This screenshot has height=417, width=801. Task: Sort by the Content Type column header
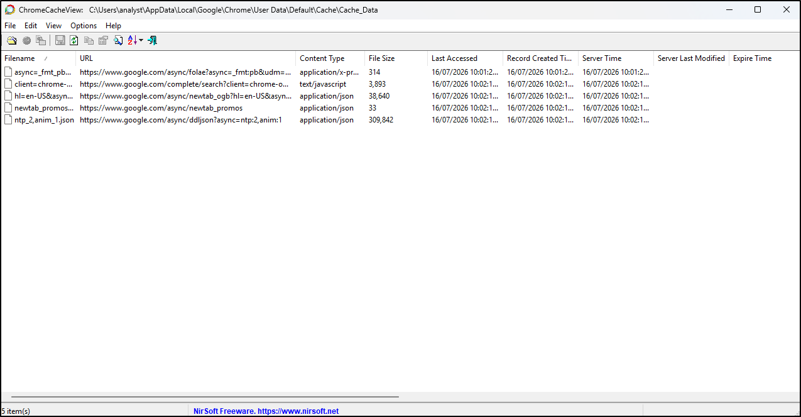[330, 58]
